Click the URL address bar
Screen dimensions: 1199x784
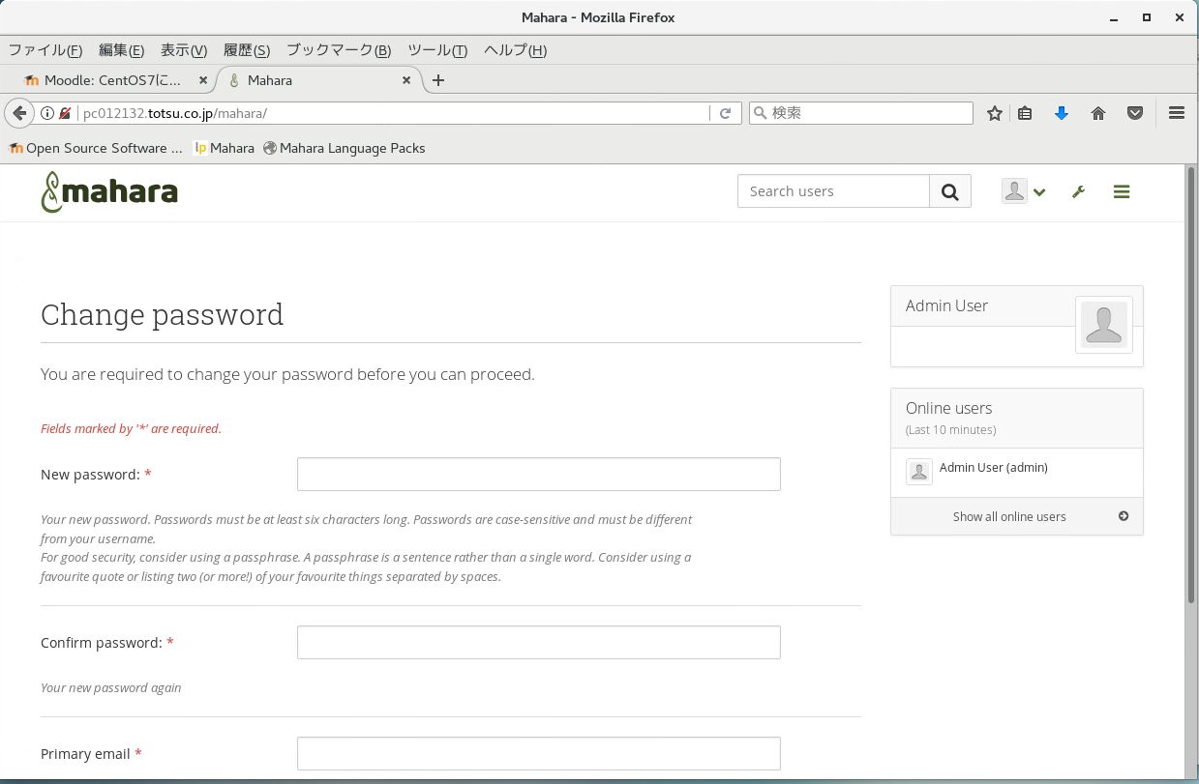coord(392,113)
